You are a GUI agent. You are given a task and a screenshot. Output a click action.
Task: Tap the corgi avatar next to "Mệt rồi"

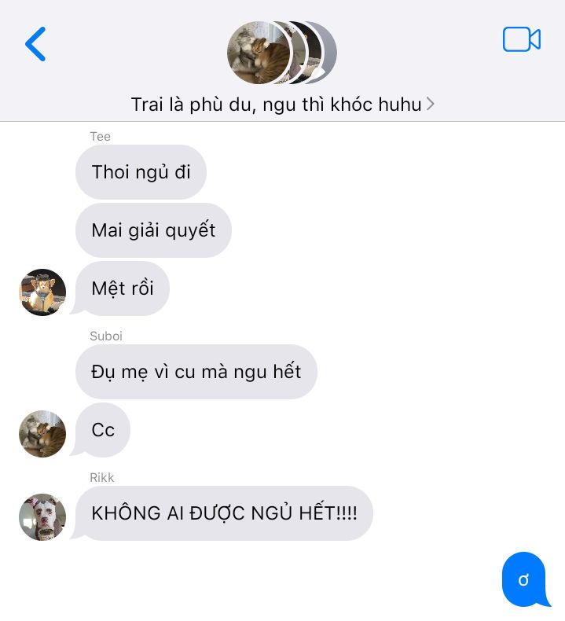pyautogui.click(x=42, y=292)
